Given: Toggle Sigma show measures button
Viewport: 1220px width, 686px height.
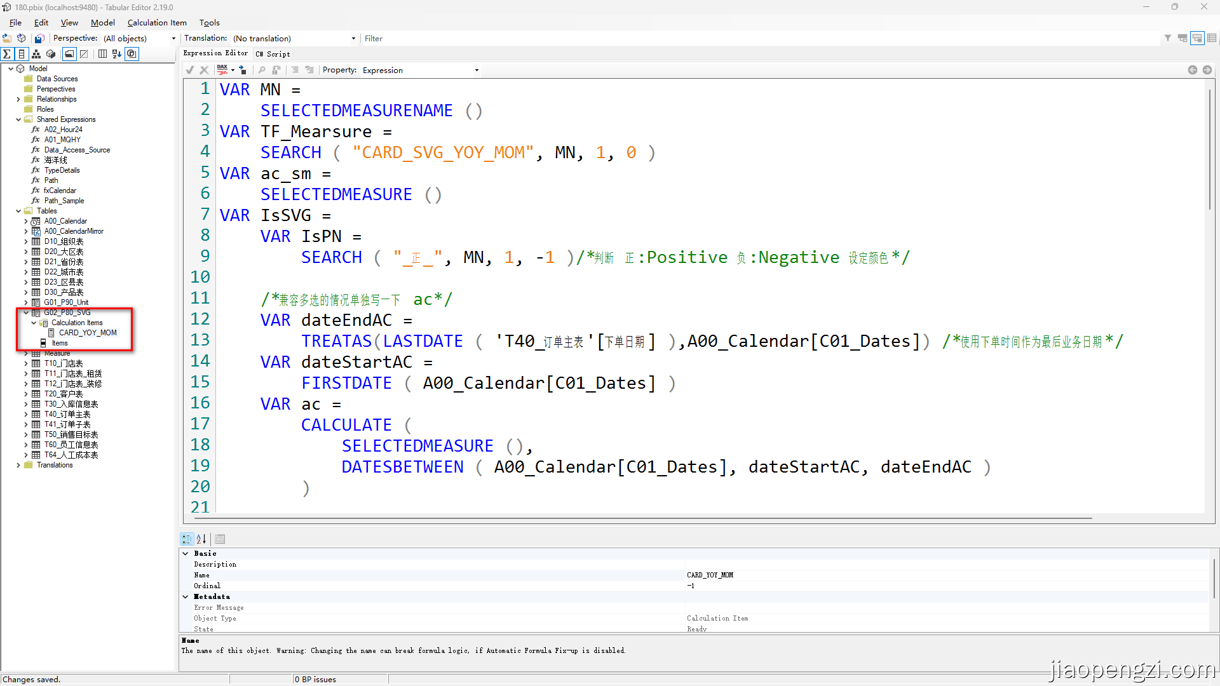Looking at the screenshot, I should point(7,54).
